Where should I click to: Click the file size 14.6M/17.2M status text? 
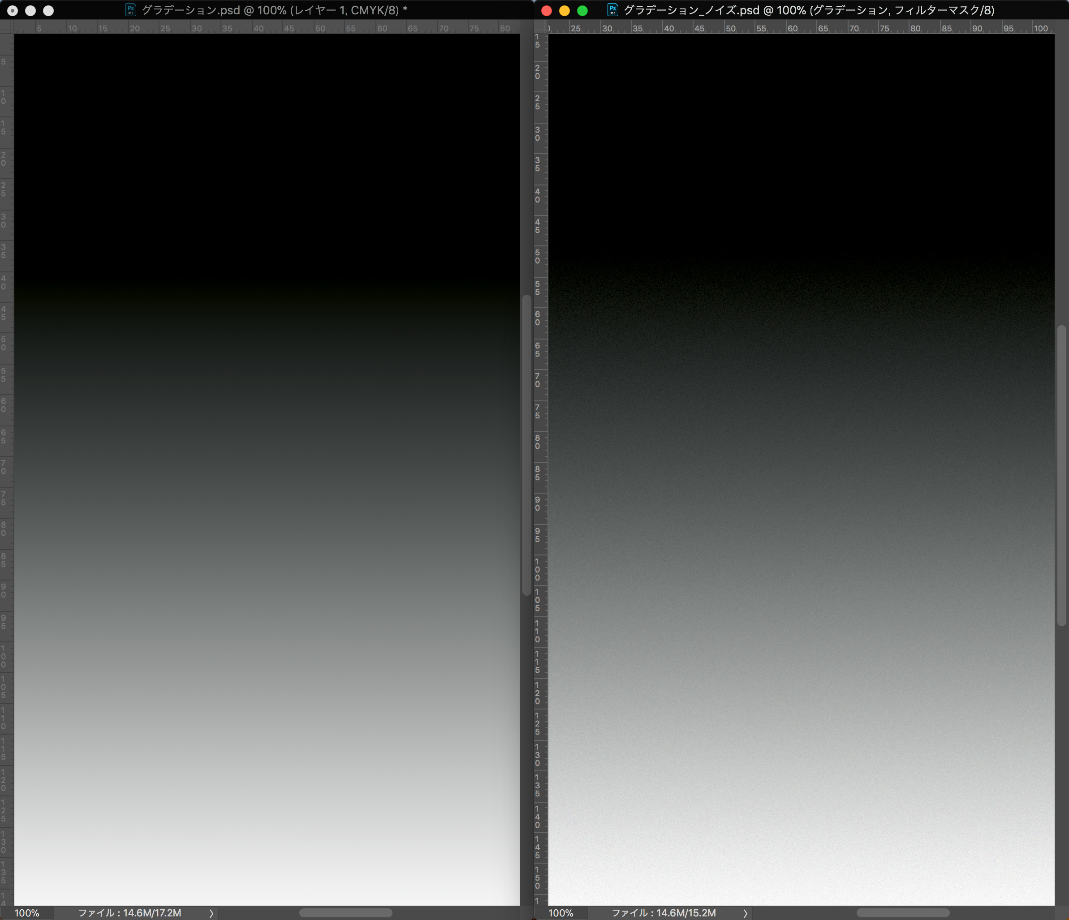tap(129, 913)
